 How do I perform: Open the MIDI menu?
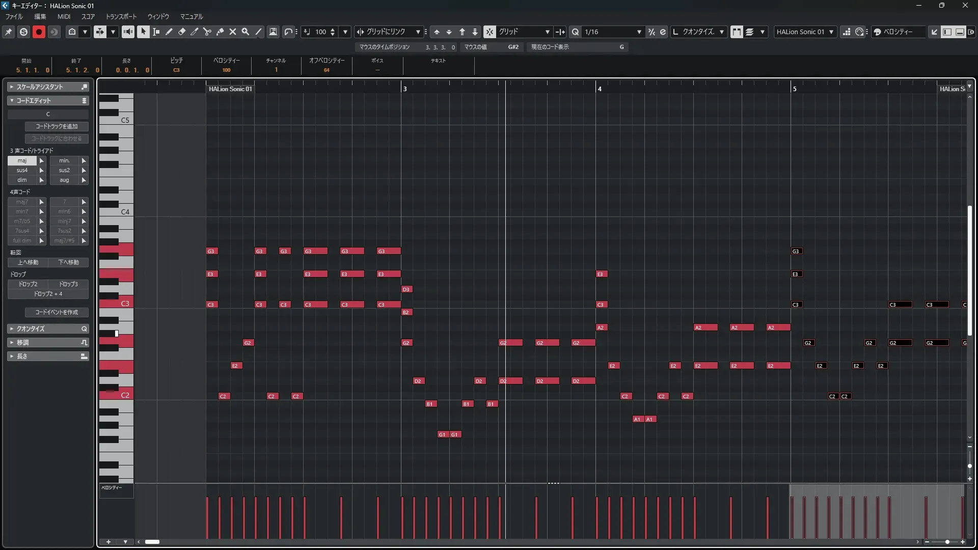(x=64, y=16)
